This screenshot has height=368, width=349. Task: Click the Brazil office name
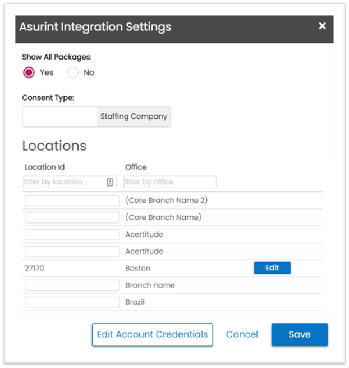(135, 302)
